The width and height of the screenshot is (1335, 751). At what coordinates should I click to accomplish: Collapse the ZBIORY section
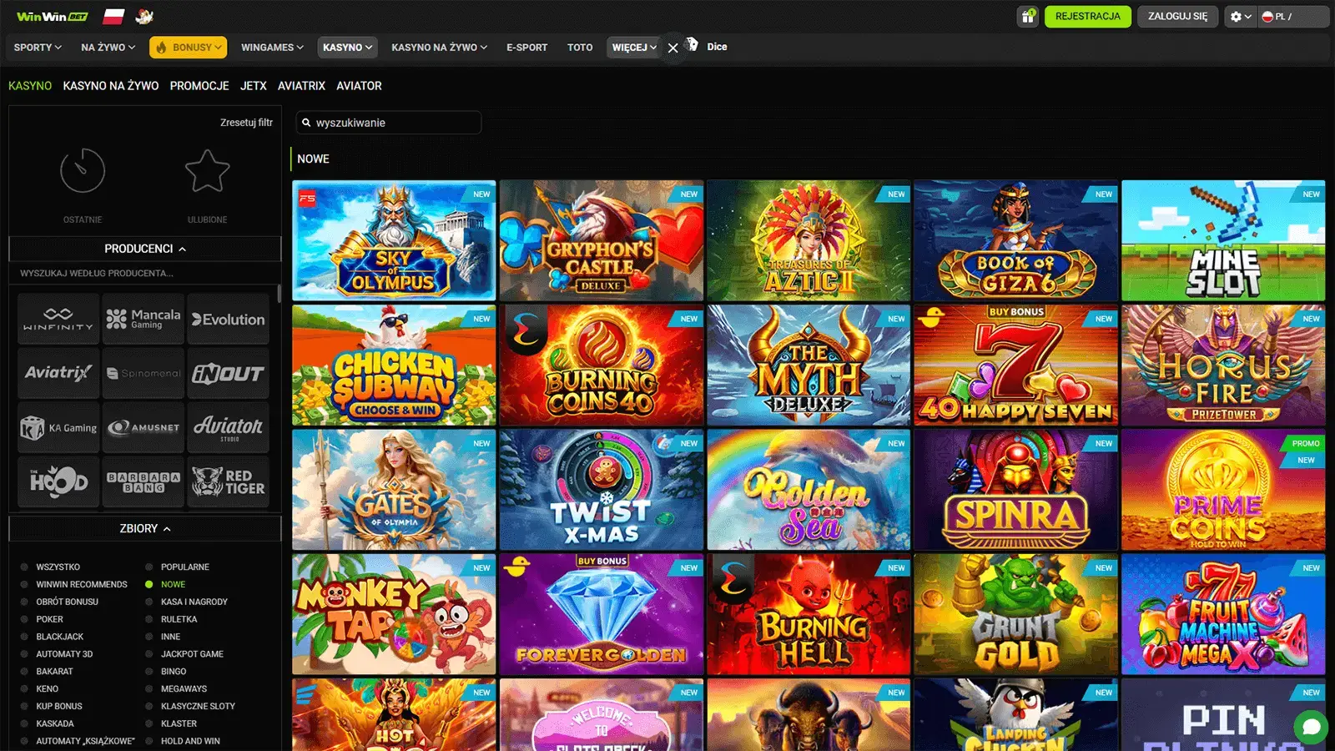point(145,529)
